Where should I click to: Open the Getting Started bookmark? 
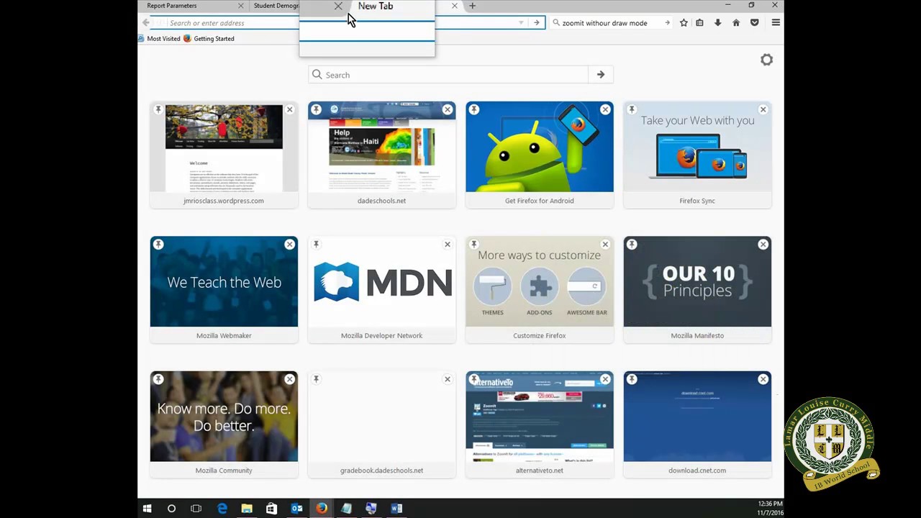click(x=209, y=39)
